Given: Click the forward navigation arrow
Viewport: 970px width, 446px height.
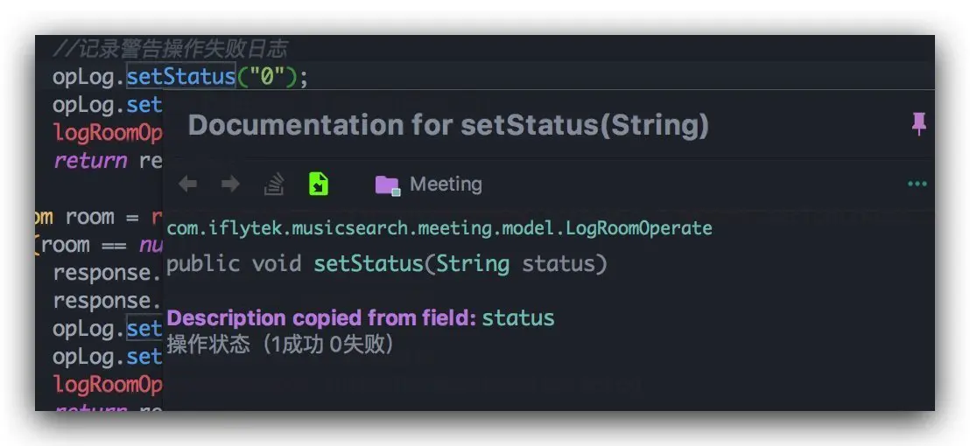Looking at the screenshot, I should click(x=229, y=185).
